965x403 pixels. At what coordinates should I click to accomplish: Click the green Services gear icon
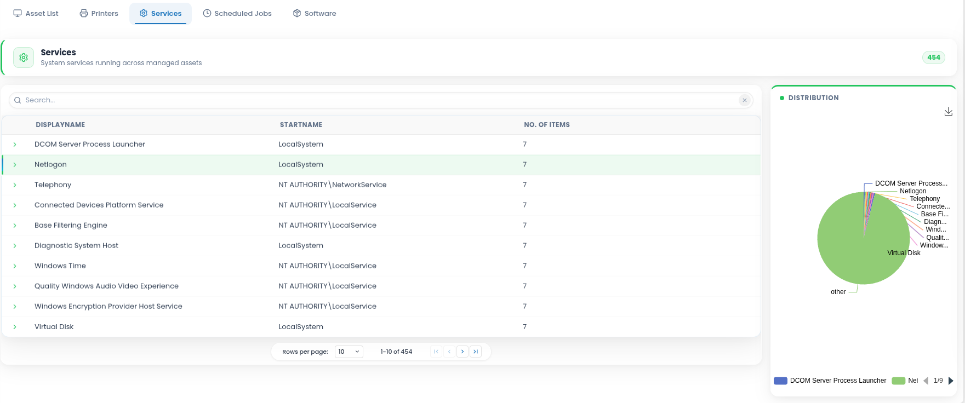pos(24,57)
